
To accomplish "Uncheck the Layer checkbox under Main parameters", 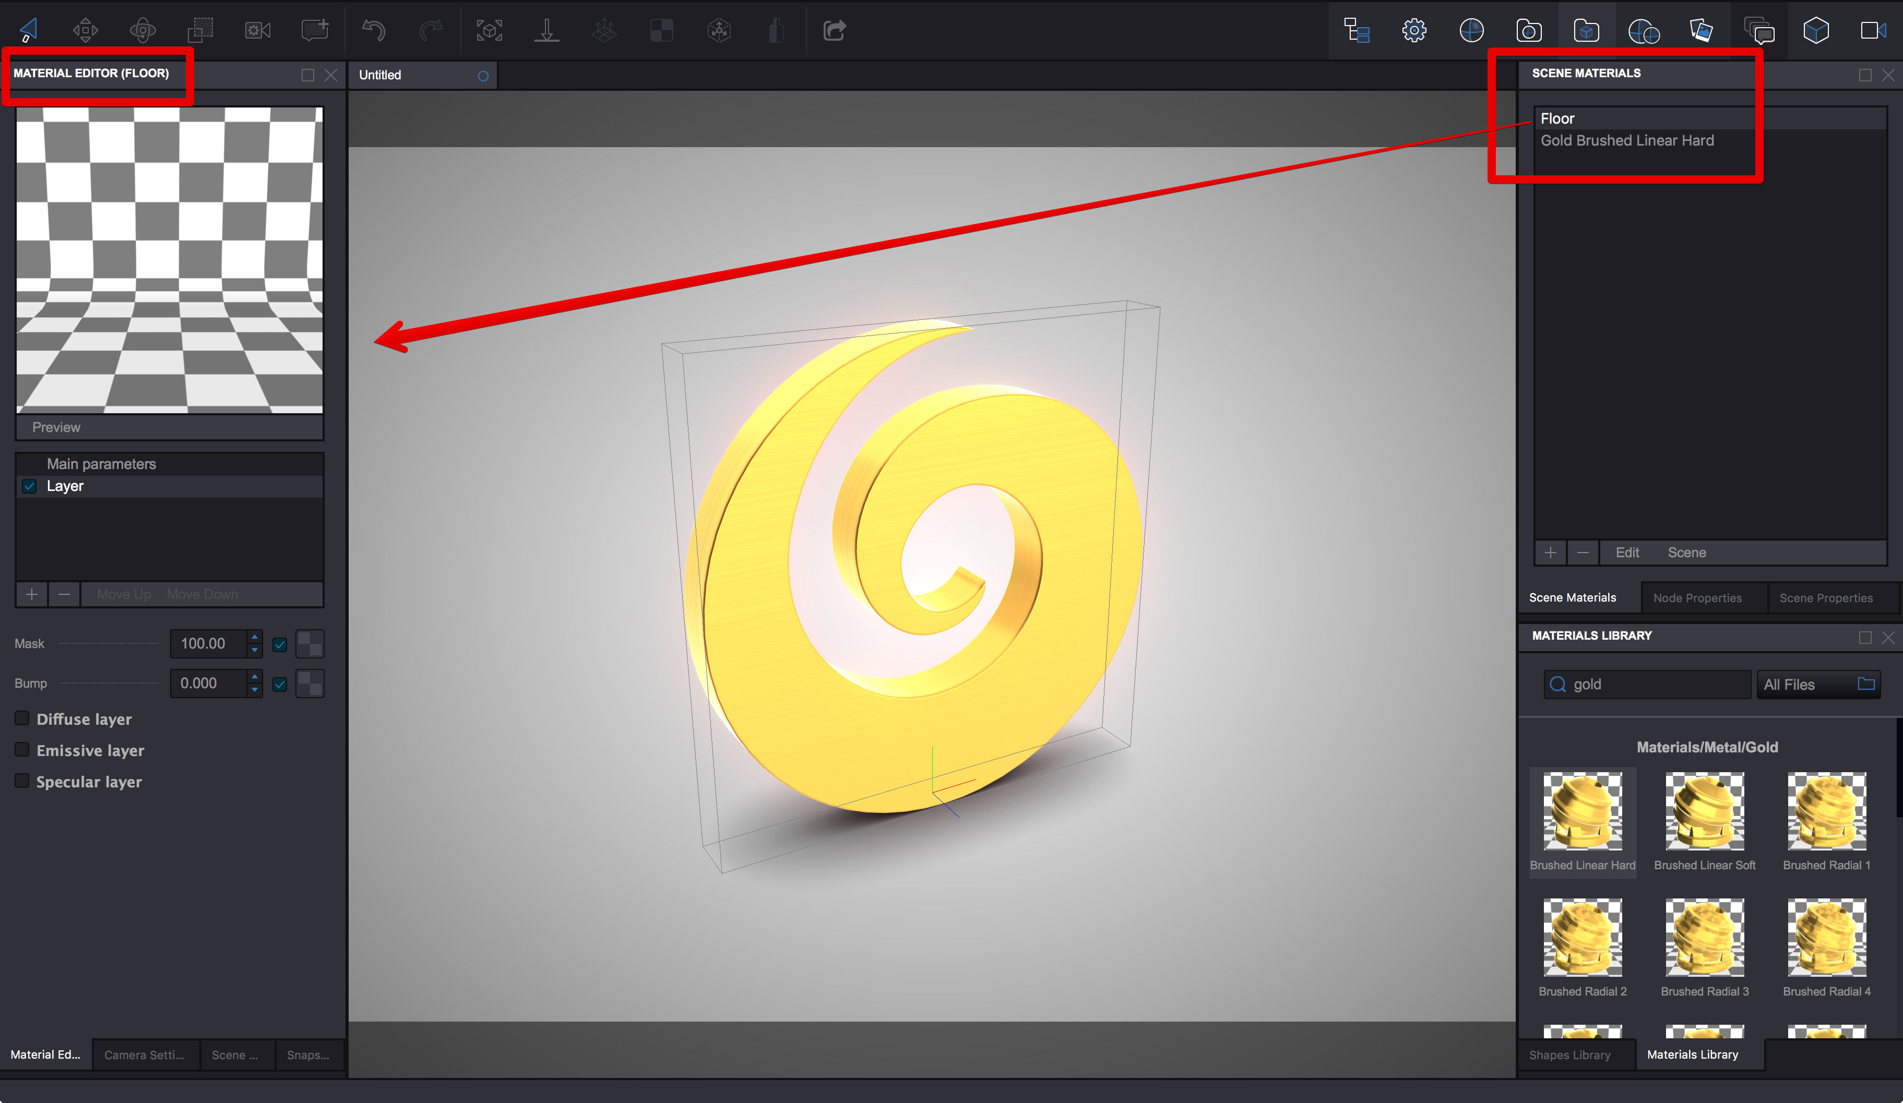I will (x=29, y=486).
